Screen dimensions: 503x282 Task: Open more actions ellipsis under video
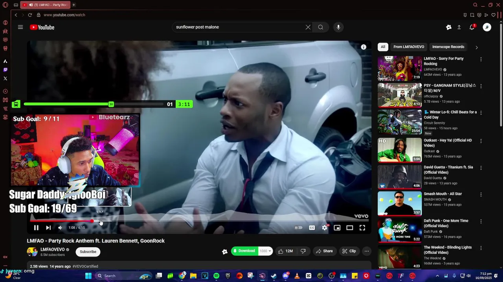(x=367, y=251)
